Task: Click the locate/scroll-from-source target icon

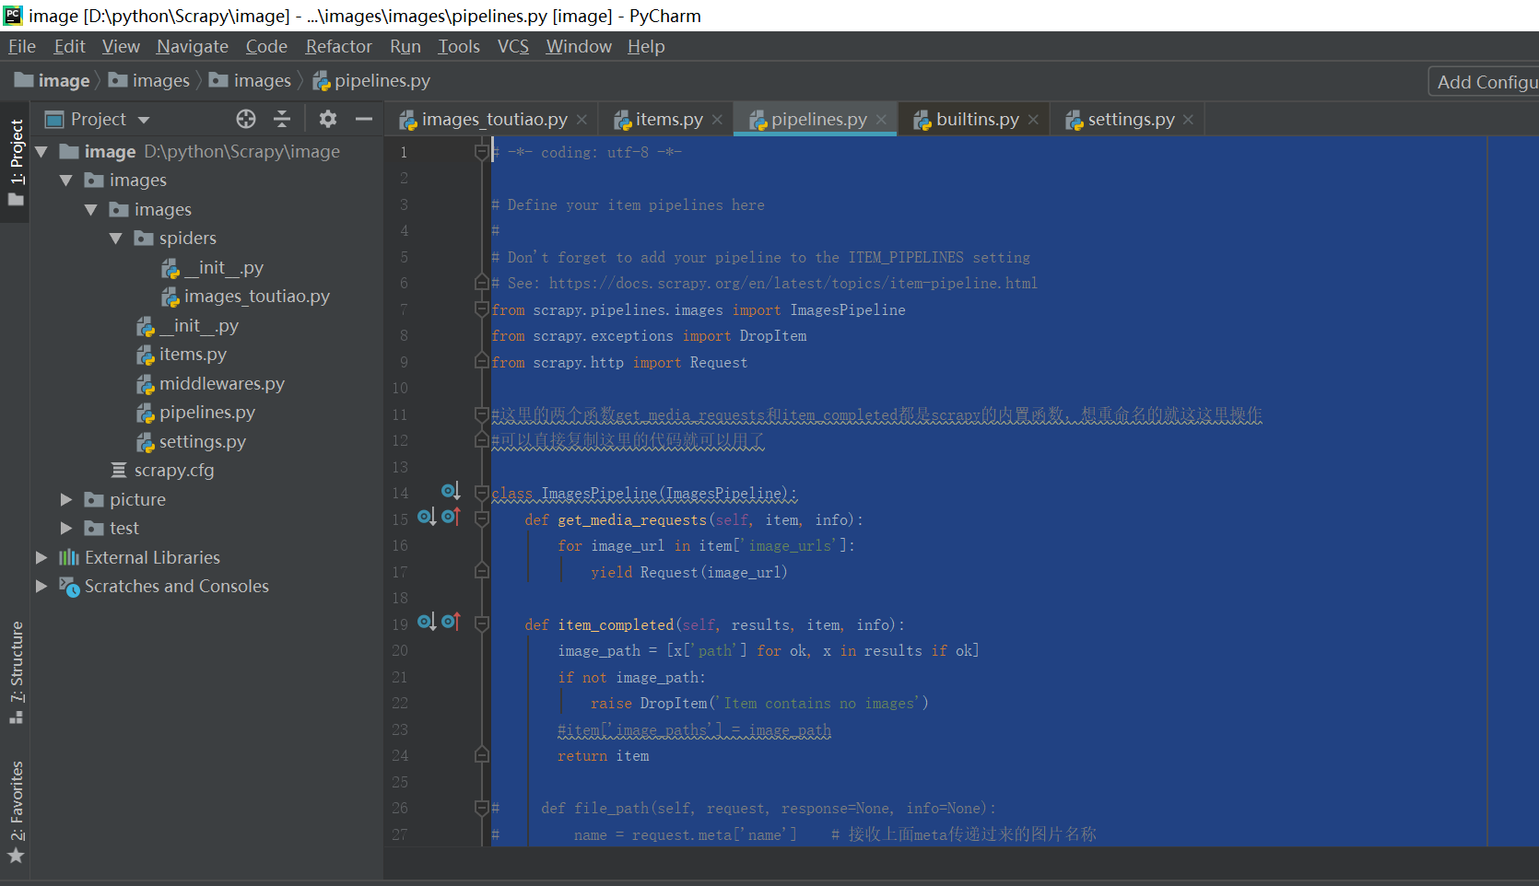Action: (x=245, y=119)
